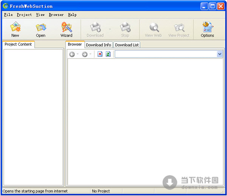Image resolution: width=227 pixels, height=196 pixels.
Task: Maximize the FreshWebSuction window
Action: (x=212, y=6)
